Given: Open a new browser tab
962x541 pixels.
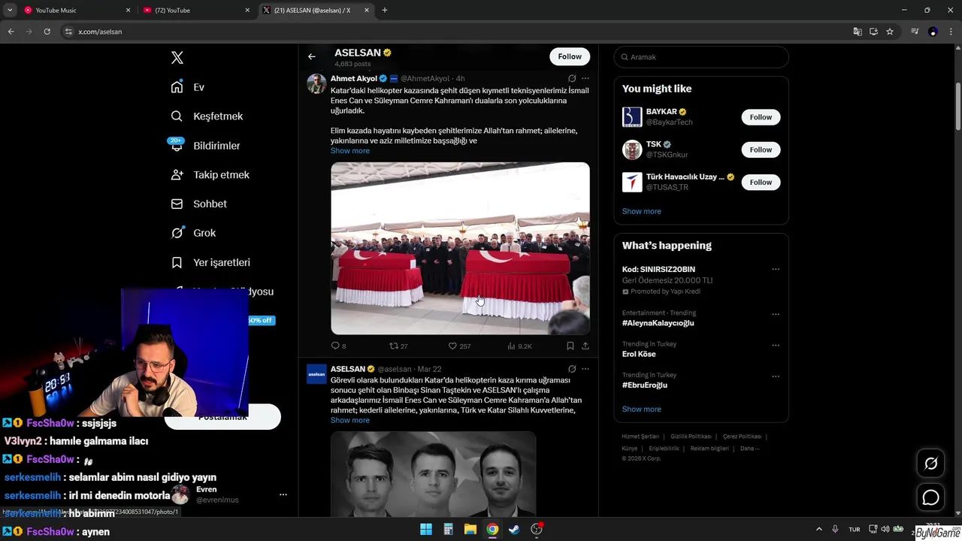Looking at the screenshot, I should click(385, 11).
